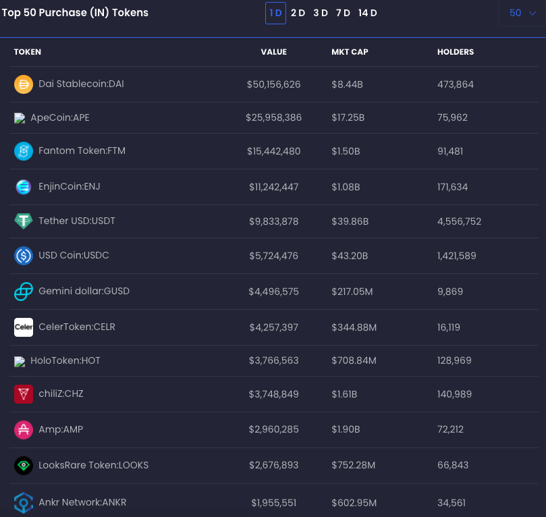Open the Amp:AMP token link
The height and width of the screenshot is (517, 546).
coord(61,430)
